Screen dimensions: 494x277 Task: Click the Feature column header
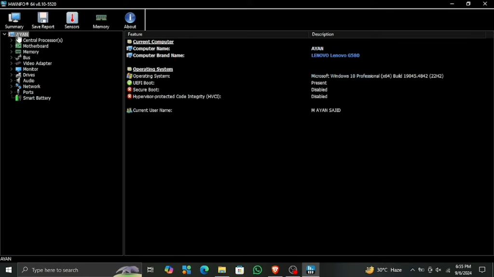click(x=217, y=34)
